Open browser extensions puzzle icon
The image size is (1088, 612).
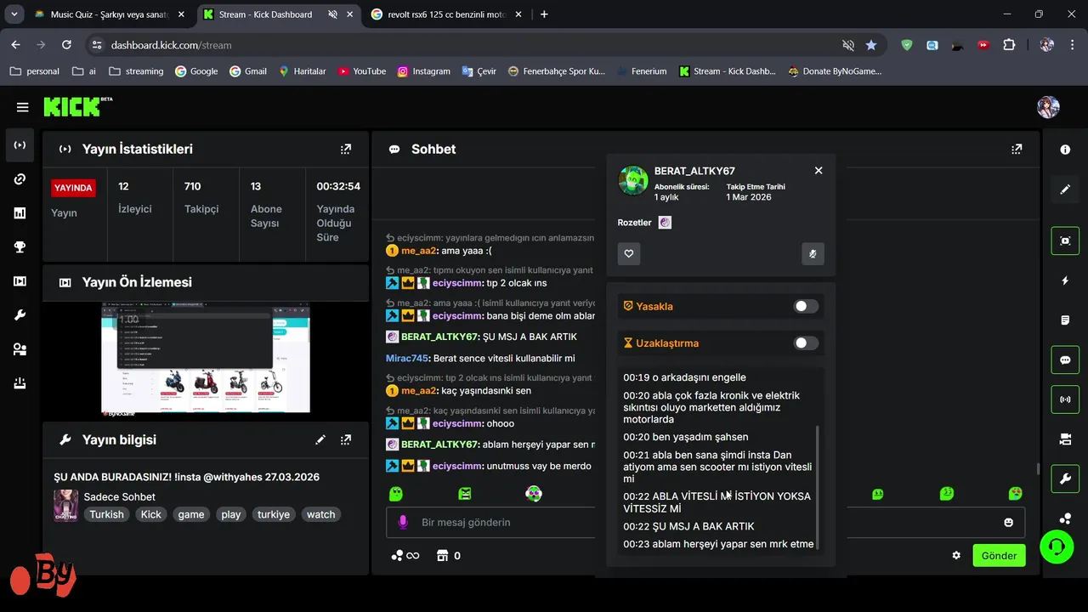[1009, 45]
